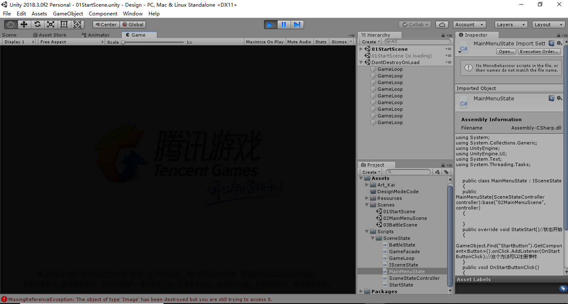Screen dimensions: 568x304
Task: Open the Layers dropdown
Action: tap(511, 25)
